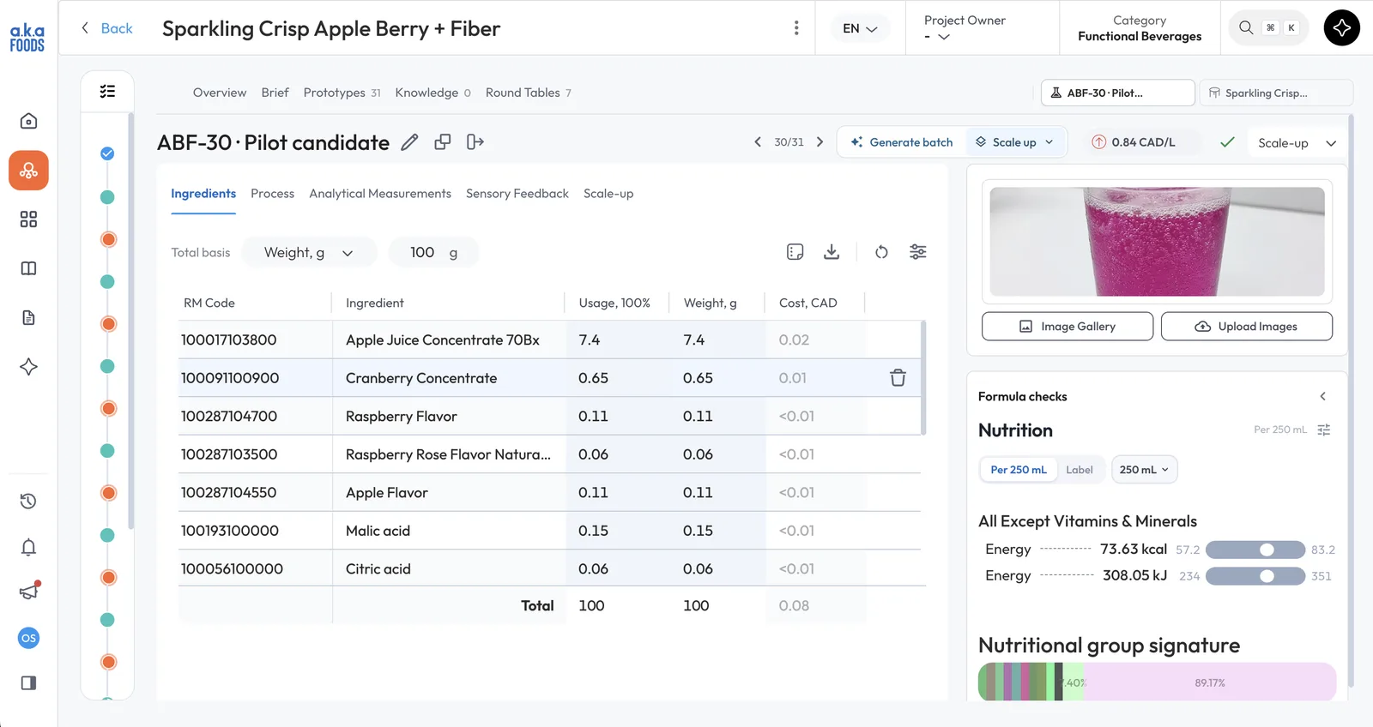Viewport: 1373px width, 727px height.
Task: Open the EN language dropdown
Action: coord(860,28)
